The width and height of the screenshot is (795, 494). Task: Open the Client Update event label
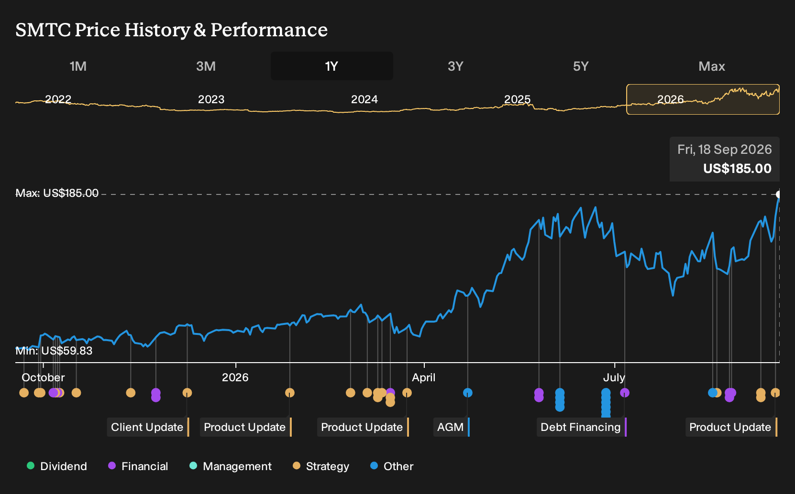coord(148,427)
